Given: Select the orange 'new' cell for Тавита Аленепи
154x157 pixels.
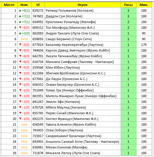Looking at the screenshot, I should (25, 124).
